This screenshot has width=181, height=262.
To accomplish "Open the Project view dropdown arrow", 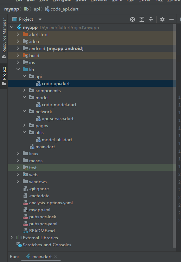I will (40, 19).
